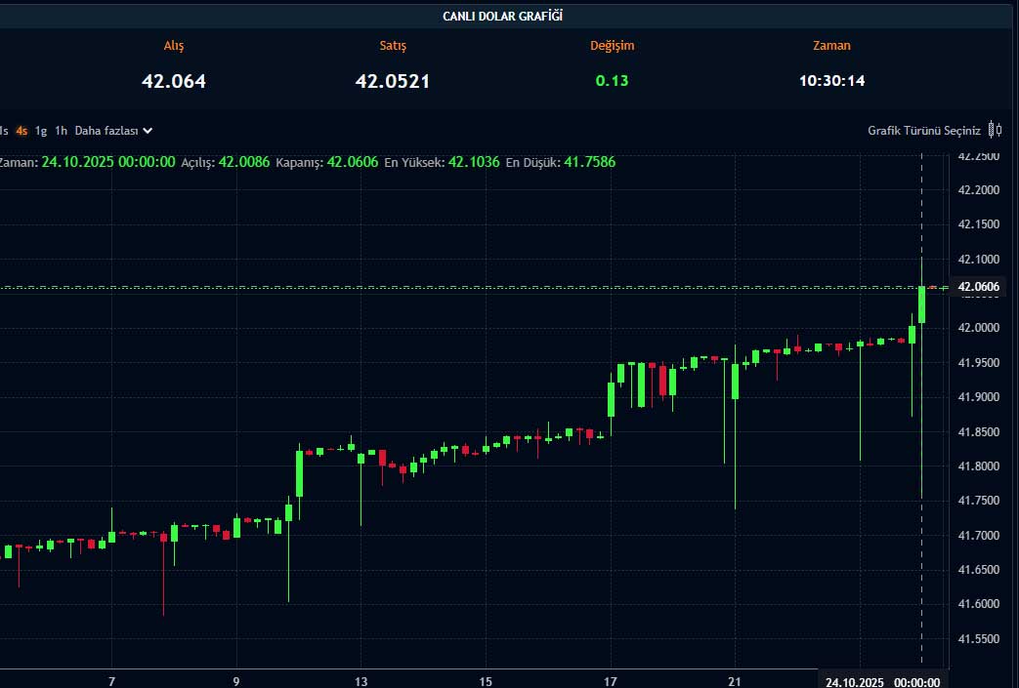Click the En Yüksek value 42.1036
The image size is (1019, 688).
pyautogui.click(x=474, y=162)
